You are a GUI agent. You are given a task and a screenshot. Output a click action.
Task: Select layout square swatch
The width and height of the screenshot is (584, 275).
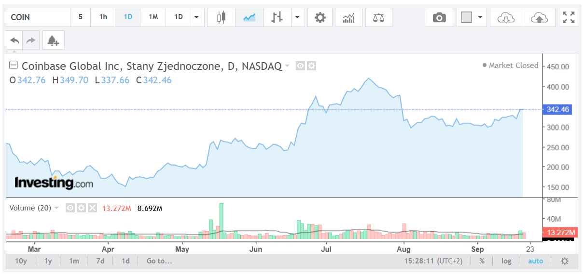click(466, 17)
